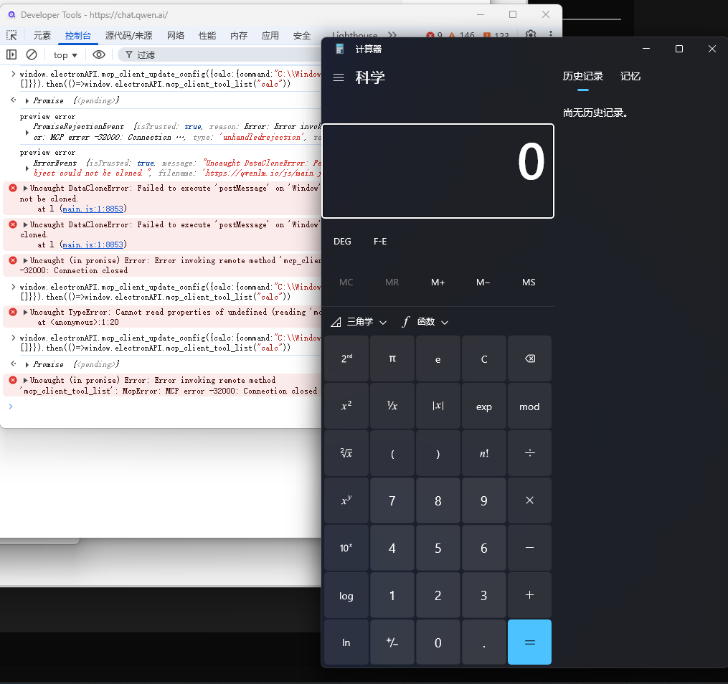Click the x squared button
Screen dimensions: 728x684
347,406
